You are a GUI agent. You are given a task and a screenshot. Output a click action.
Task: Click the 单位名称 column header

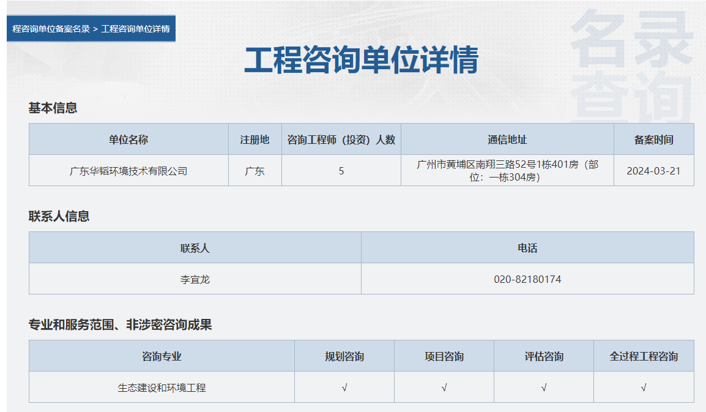pos(128,140)
